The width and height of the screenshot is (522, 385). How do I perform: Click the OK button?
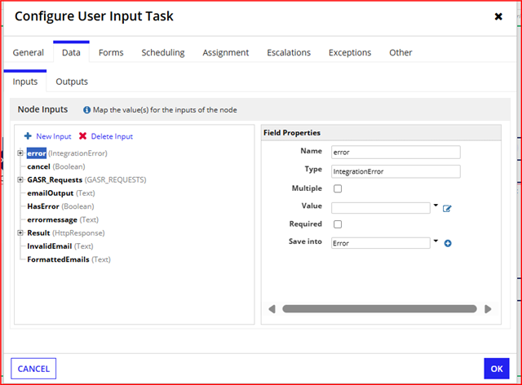[497, 369]
